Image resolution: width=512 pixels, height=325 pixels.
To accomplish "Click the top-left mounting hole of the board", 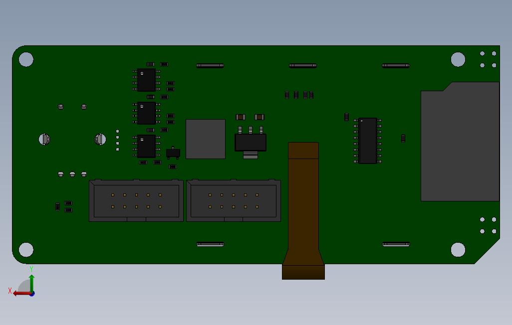I will [x=26, y=59].
